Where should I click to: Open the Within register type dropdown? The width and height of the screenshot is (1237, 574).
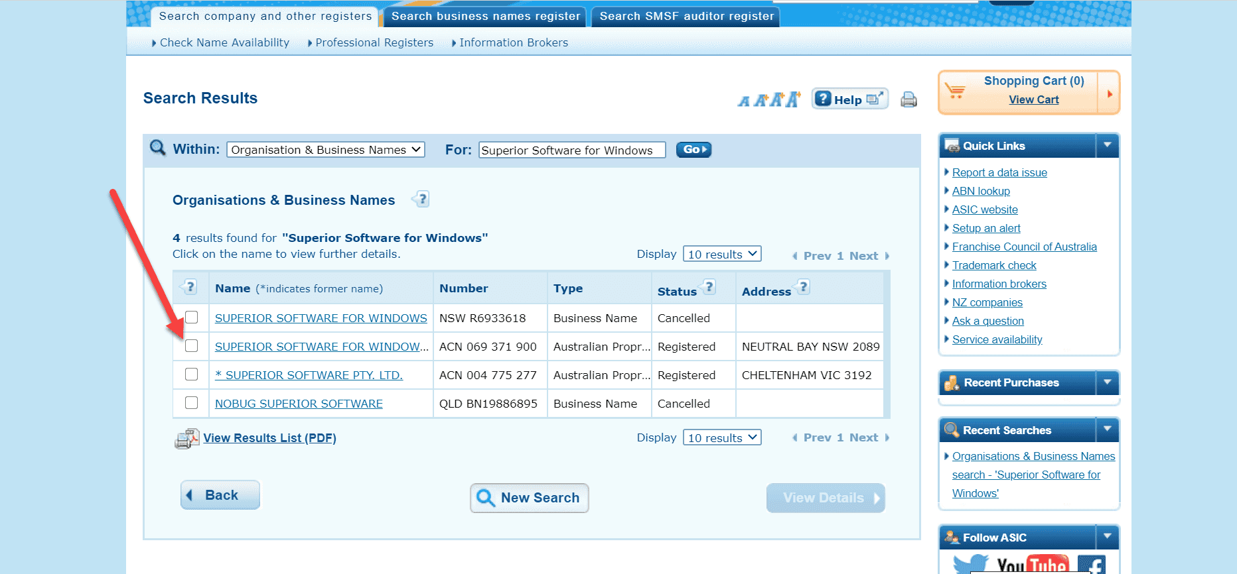click(325, 150)
